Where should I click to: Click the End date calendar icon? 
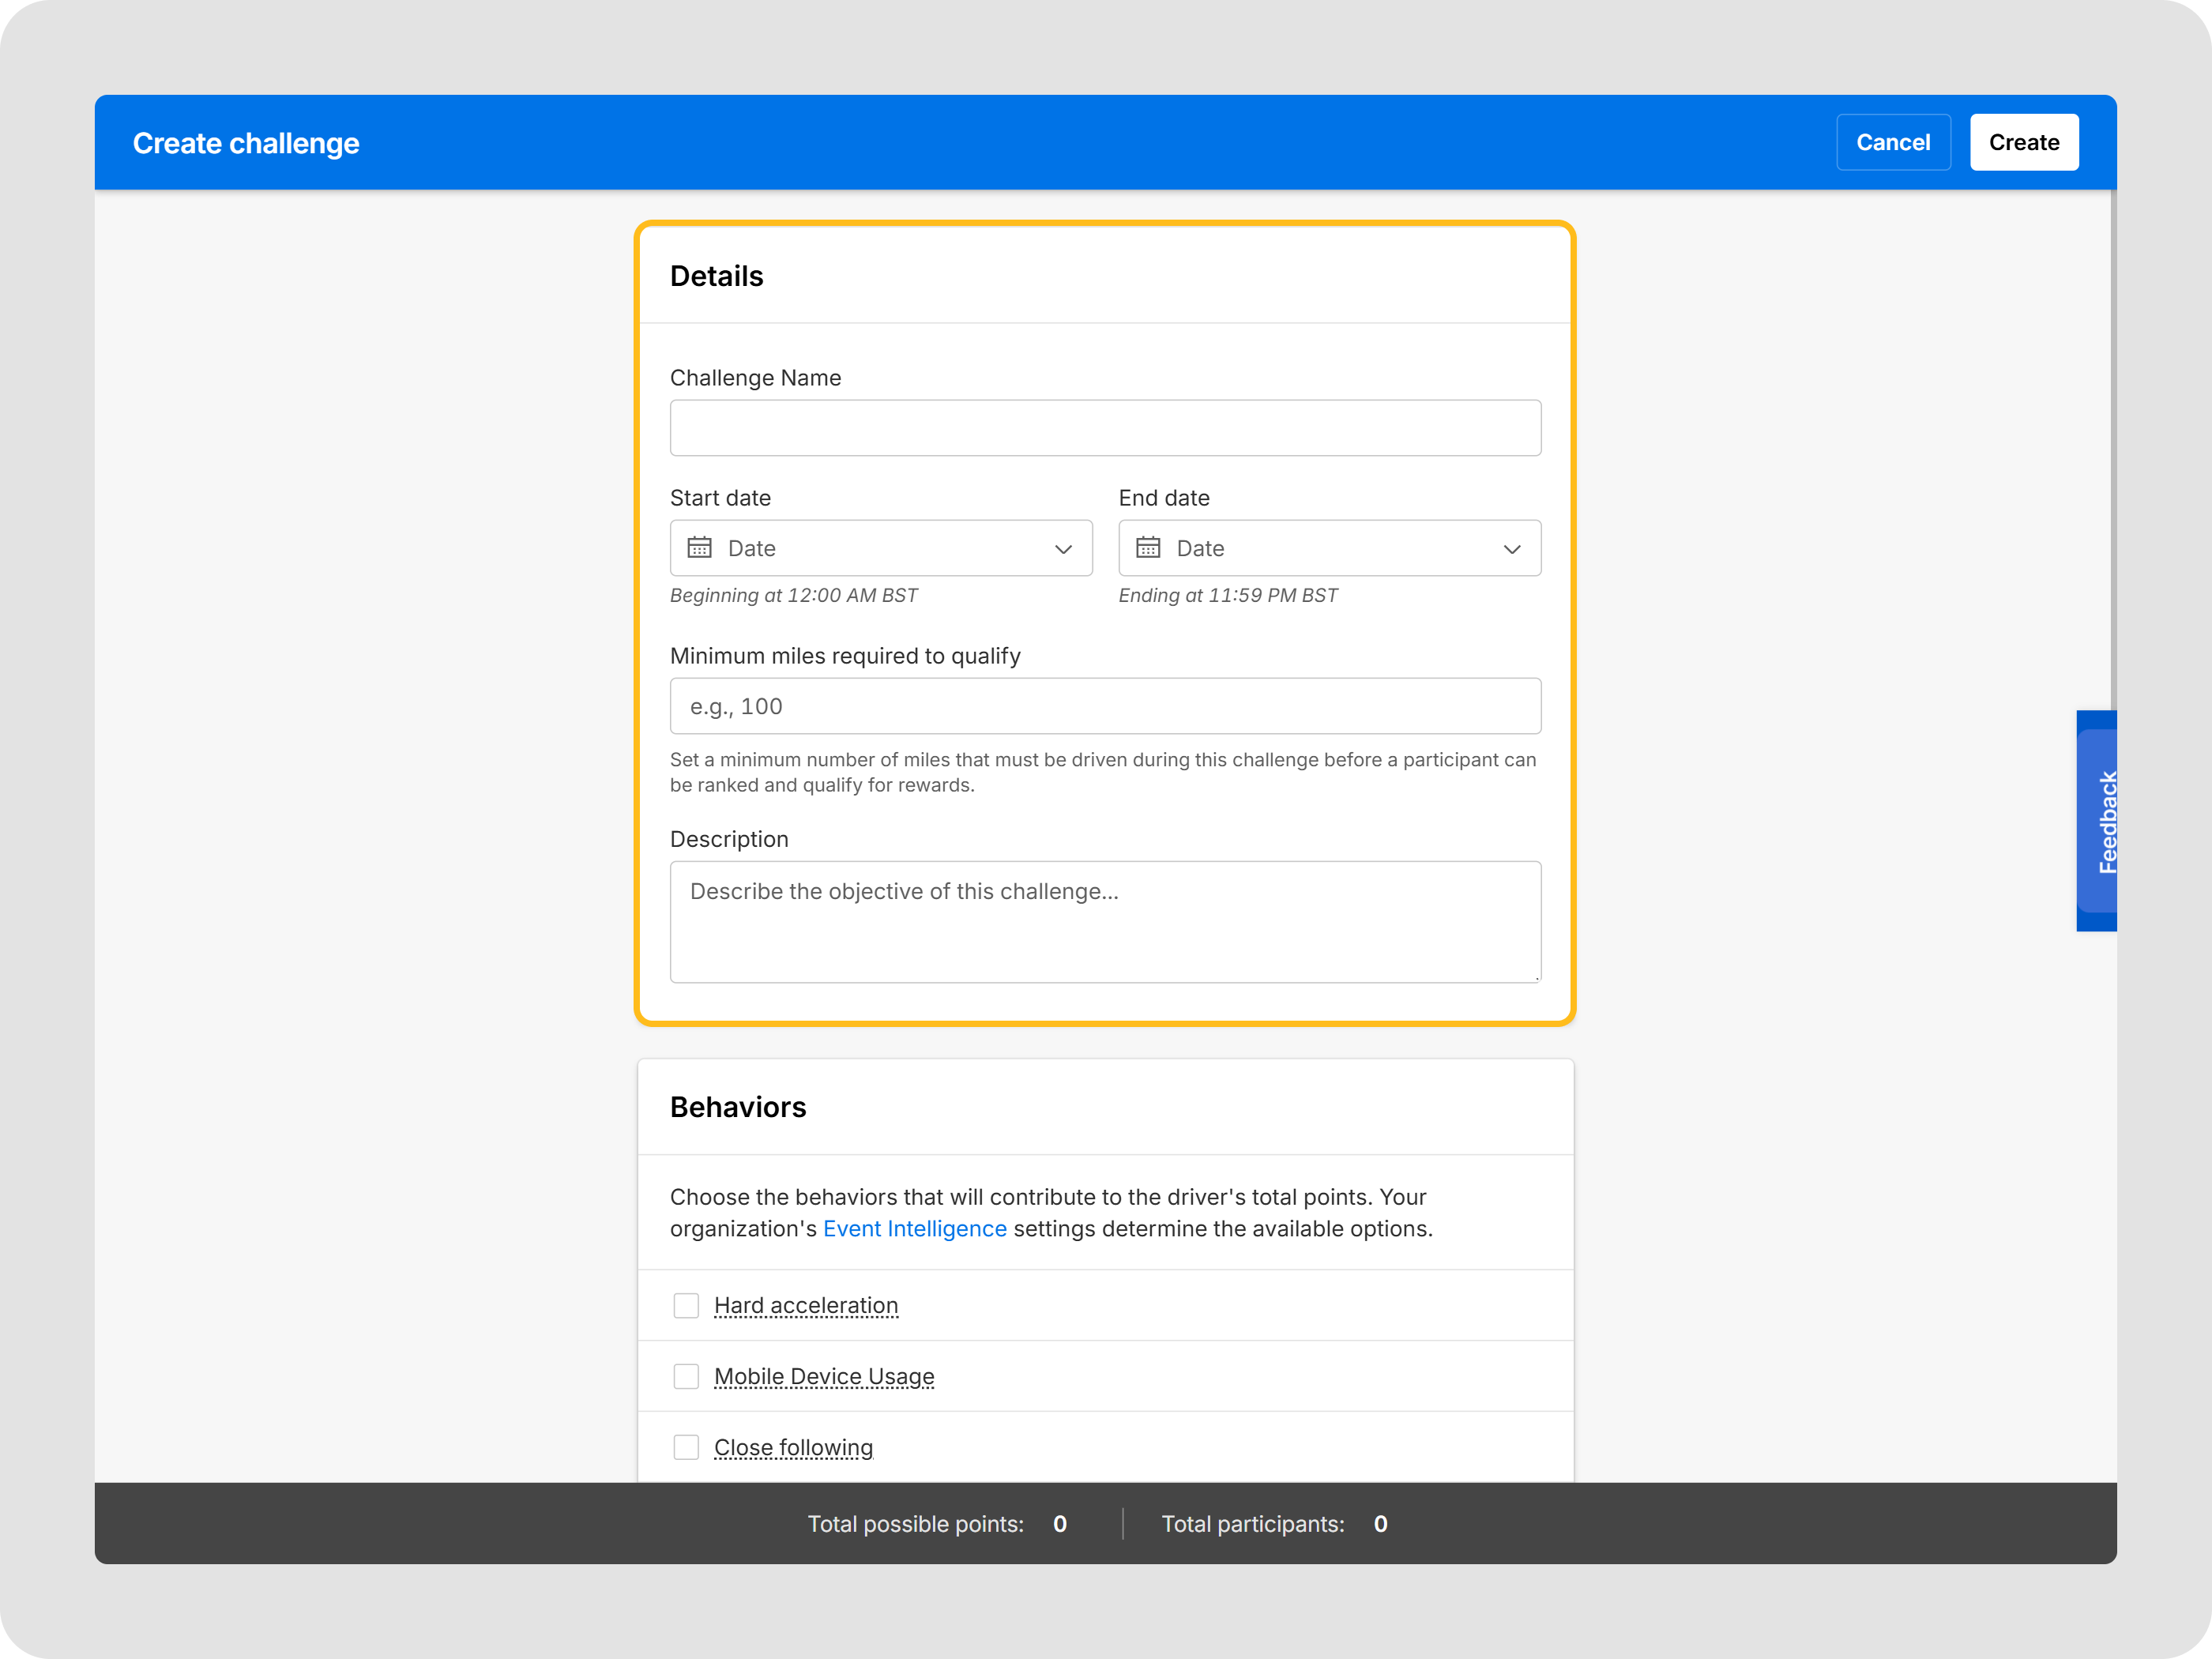pos(1148,547)
